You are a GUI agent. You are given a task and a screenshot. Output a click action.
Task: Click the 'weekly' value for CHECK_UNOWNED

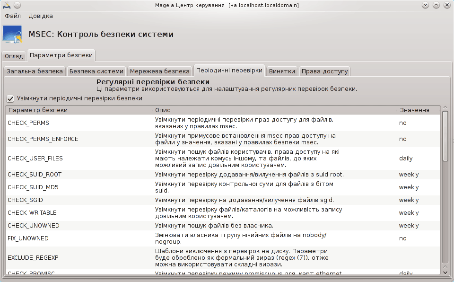pos(409,226)
